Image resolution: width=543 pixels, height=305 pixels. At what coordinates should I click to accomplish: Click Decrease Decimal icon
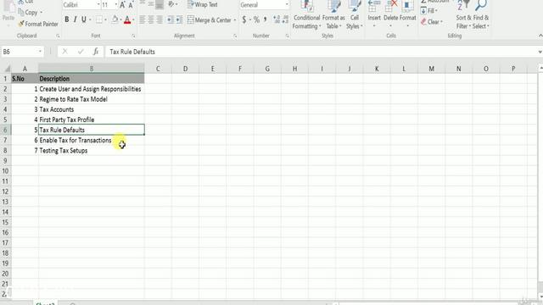pyautogui.click(x=285, y=19)
